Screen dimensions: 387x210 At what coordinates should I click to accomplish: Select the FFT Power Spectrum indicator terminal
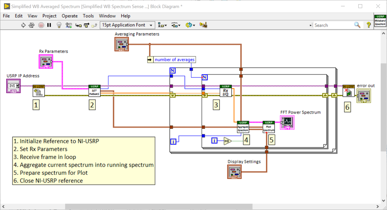[x=287, y=123]
